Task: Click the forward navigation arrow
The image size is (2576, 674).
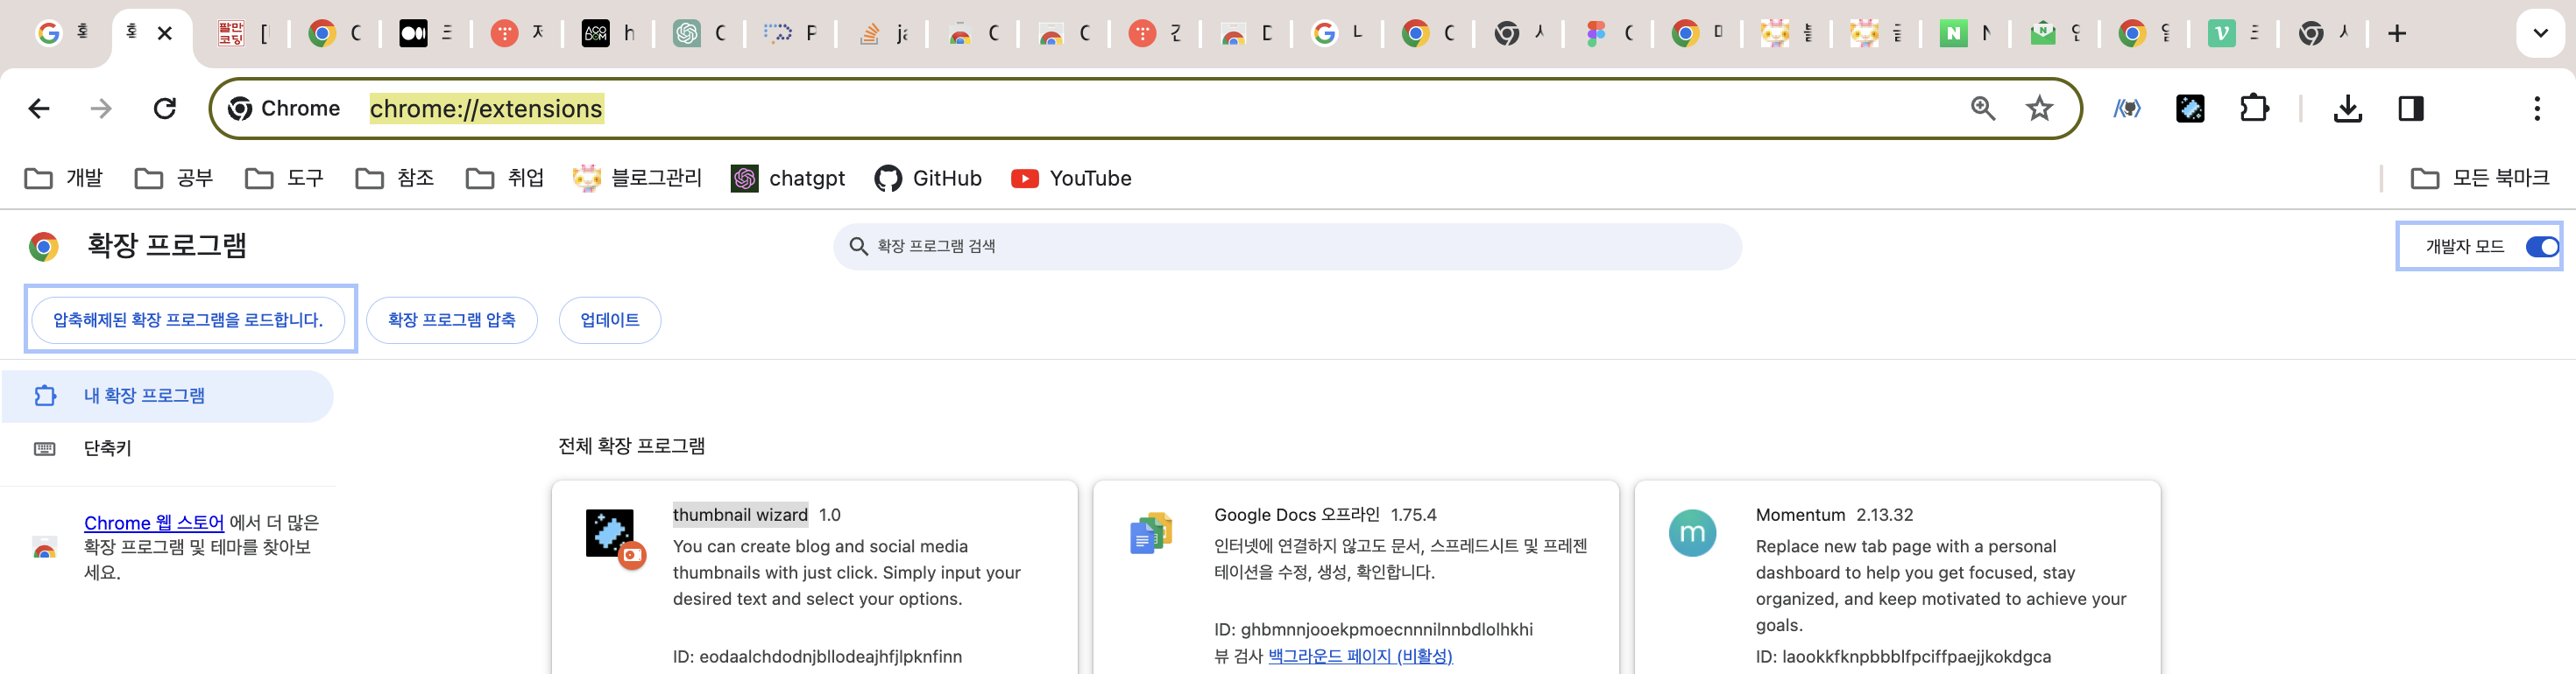Action: click(x=101, y=109)
